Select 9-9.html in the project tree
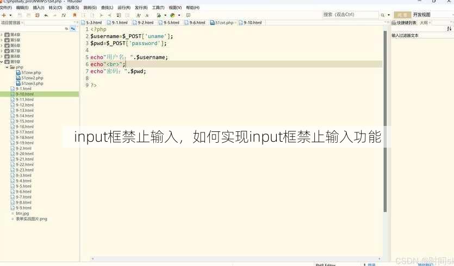 pos(23,208)
